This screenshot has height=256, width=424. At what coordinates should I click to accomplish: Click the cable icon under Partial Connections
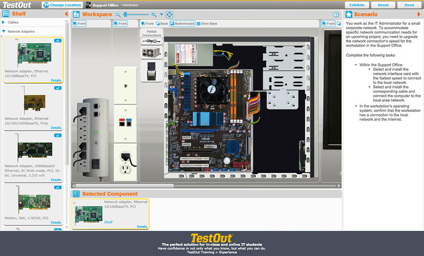152,41
